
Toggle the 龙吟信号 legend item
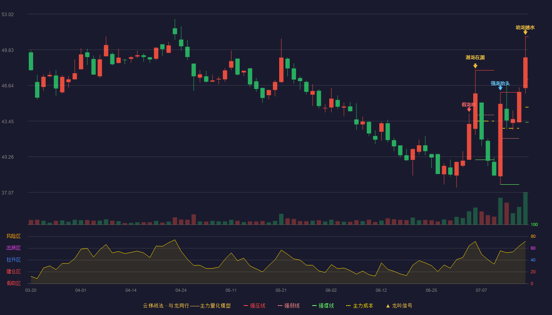[399, 306]
